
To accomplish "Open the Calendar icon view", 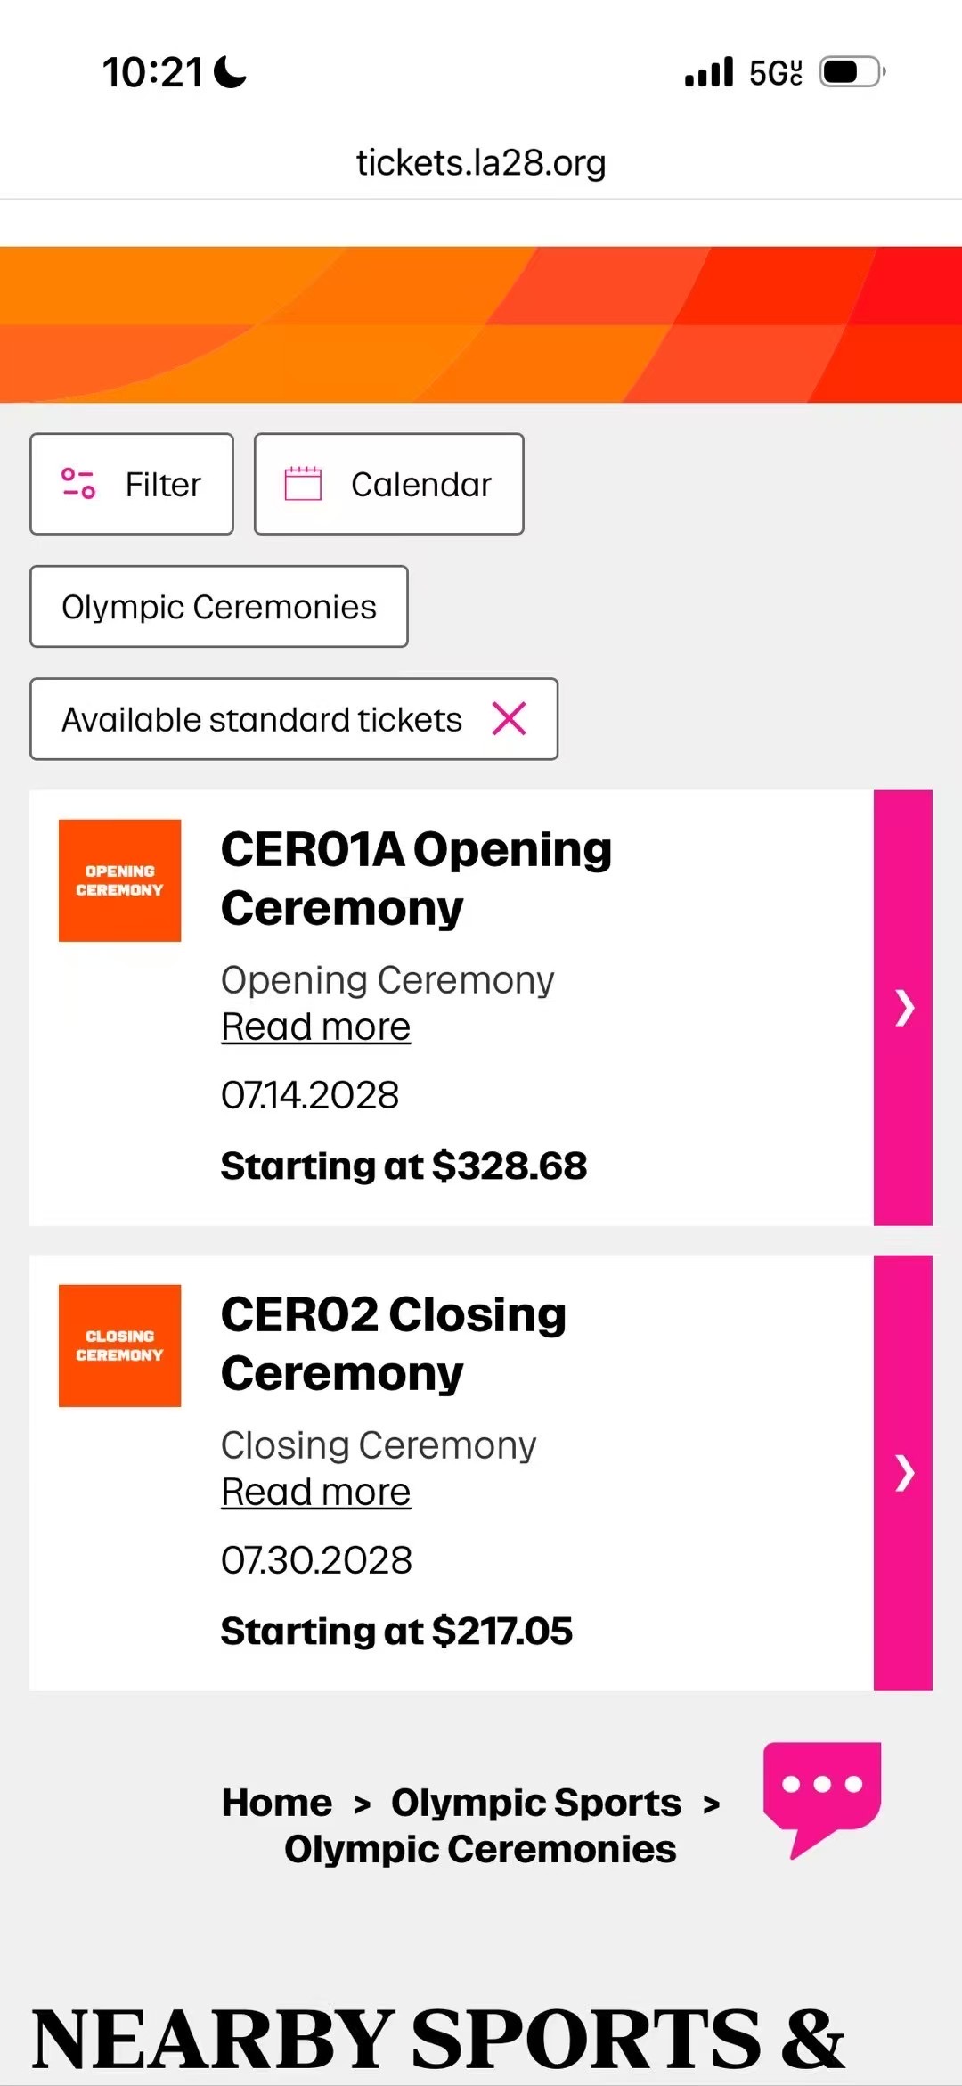I will [303, 484].
